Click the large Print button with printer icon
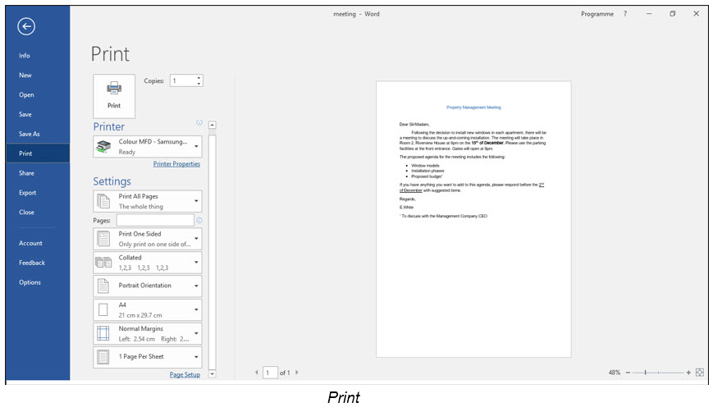The width and height of the screenshot is (709, 412). (x=114, y=94)
